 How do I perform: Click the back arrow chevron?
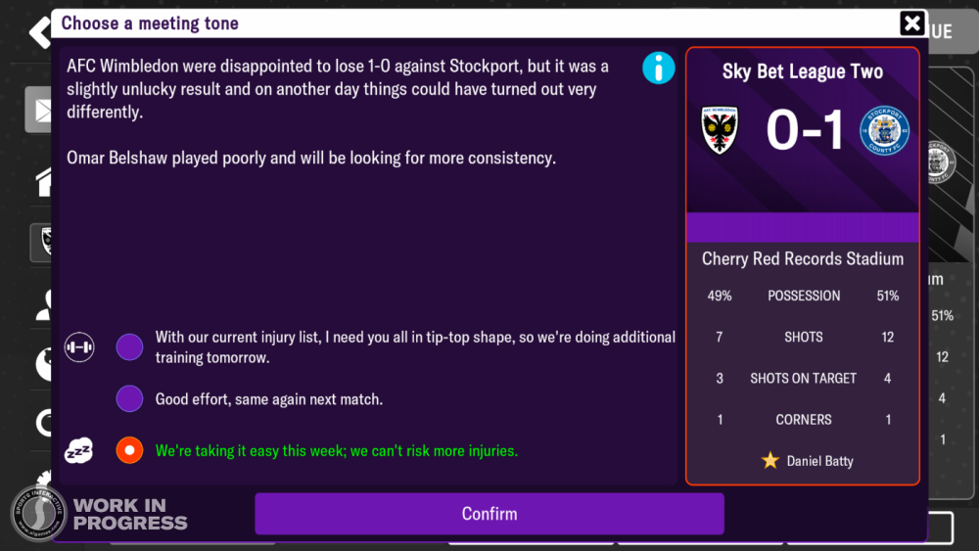[40, 31]
